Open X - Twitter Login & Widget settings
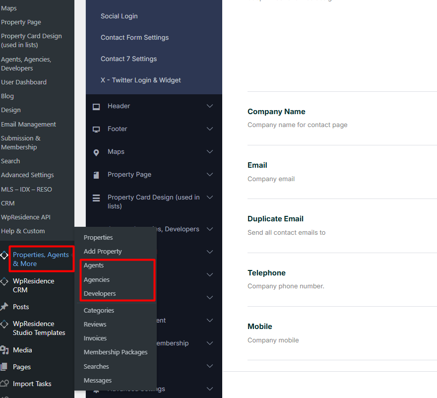 (x=140, y=80)
